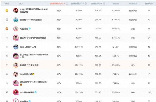
Task: Click session count 48 cell
Action: [149, 29]
